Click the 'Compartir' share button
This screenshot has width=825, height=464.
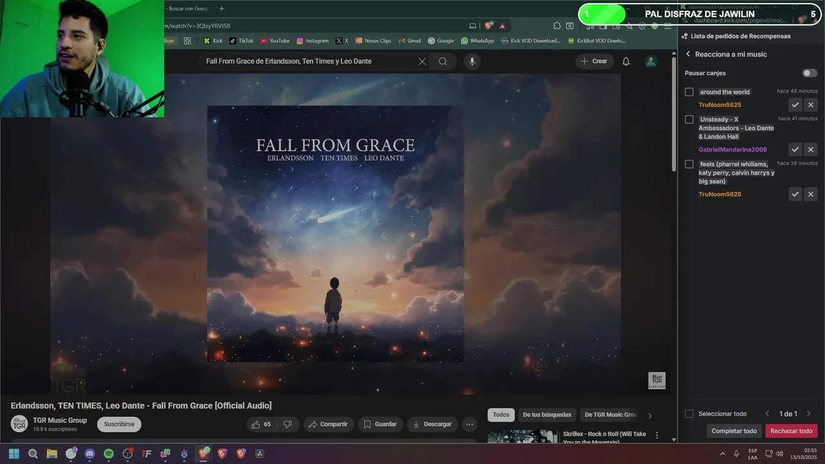coord(328,424)
